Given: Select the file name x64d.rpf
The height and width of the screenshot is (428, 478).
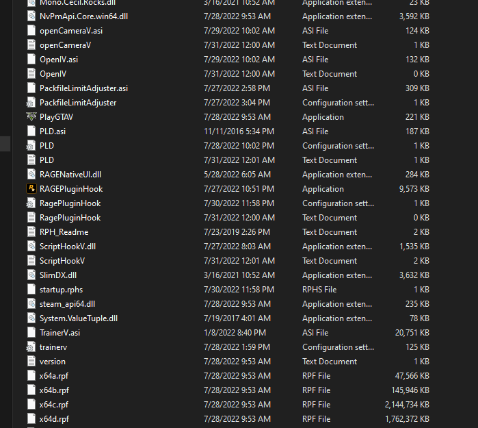Looking at the screenshot, I should [54, 419].
